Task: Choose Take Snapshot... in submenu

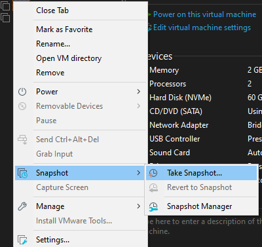Action: tap(201, 173)
